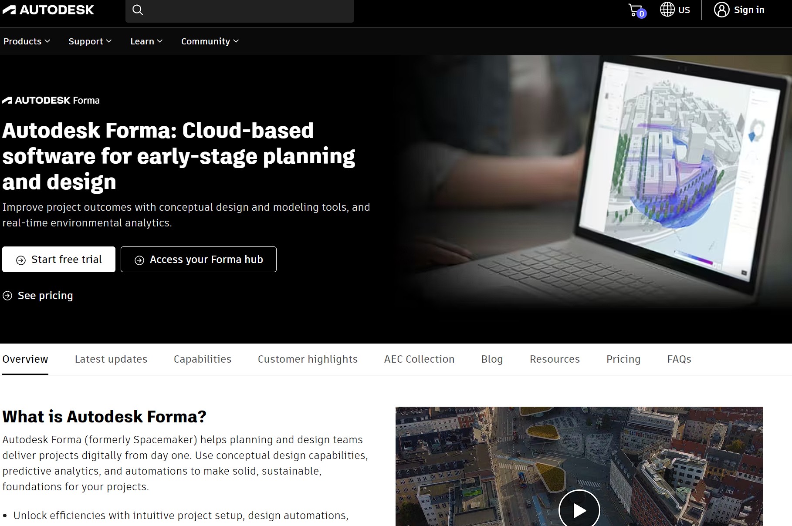This screenshot has height=526, width=792.
Task: Play the Autodesk Forma overview video
Action: 579,509
